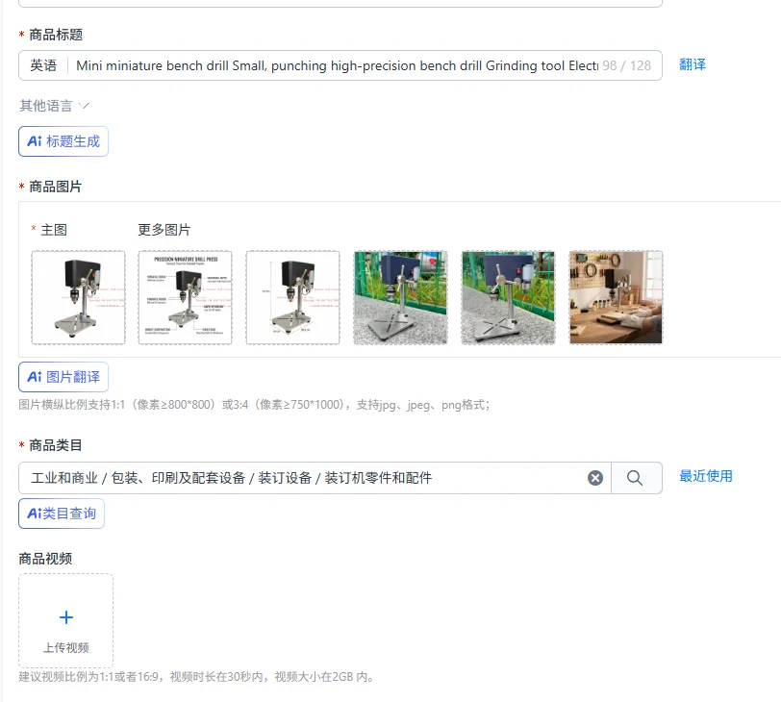The image size is (781, 702).
Task: Open the labeled precision drill press diagram thumbnail
Action: click(186, 297)
